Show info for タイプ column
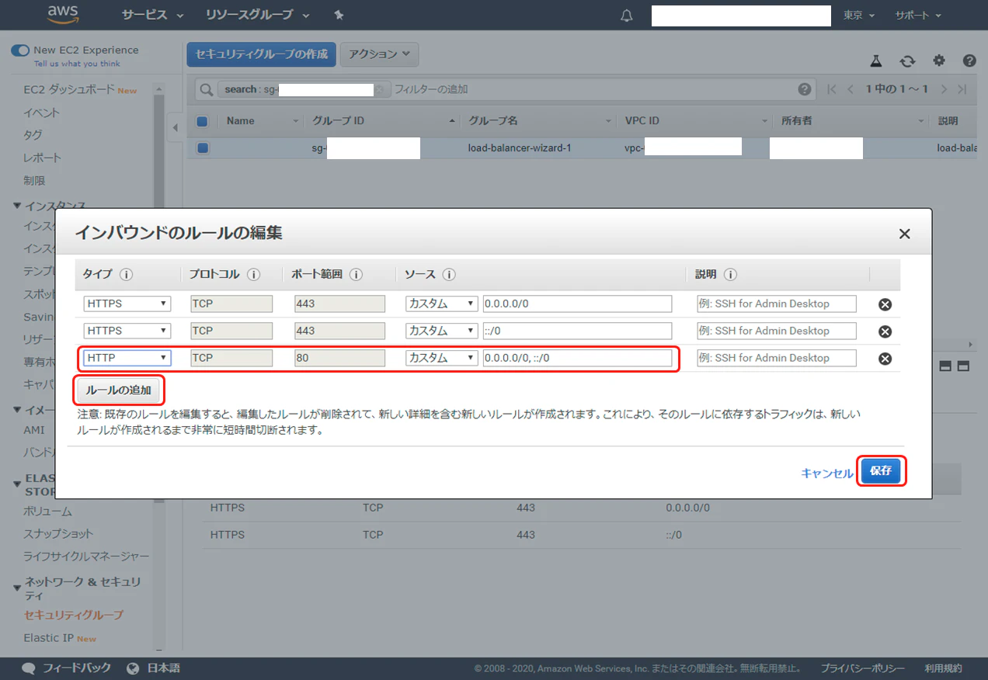 pos(126,275)
